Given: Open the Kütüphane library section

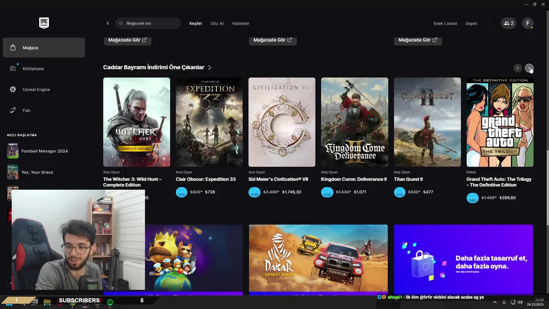Looking at the screenshot, I should point(44,69).
